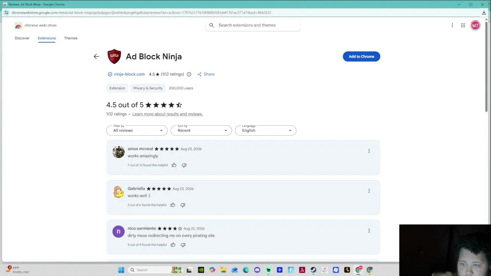This screenshot has height=276, width=491.
Task: Focus the Search extensions and themes field
Action: point(253,25)
